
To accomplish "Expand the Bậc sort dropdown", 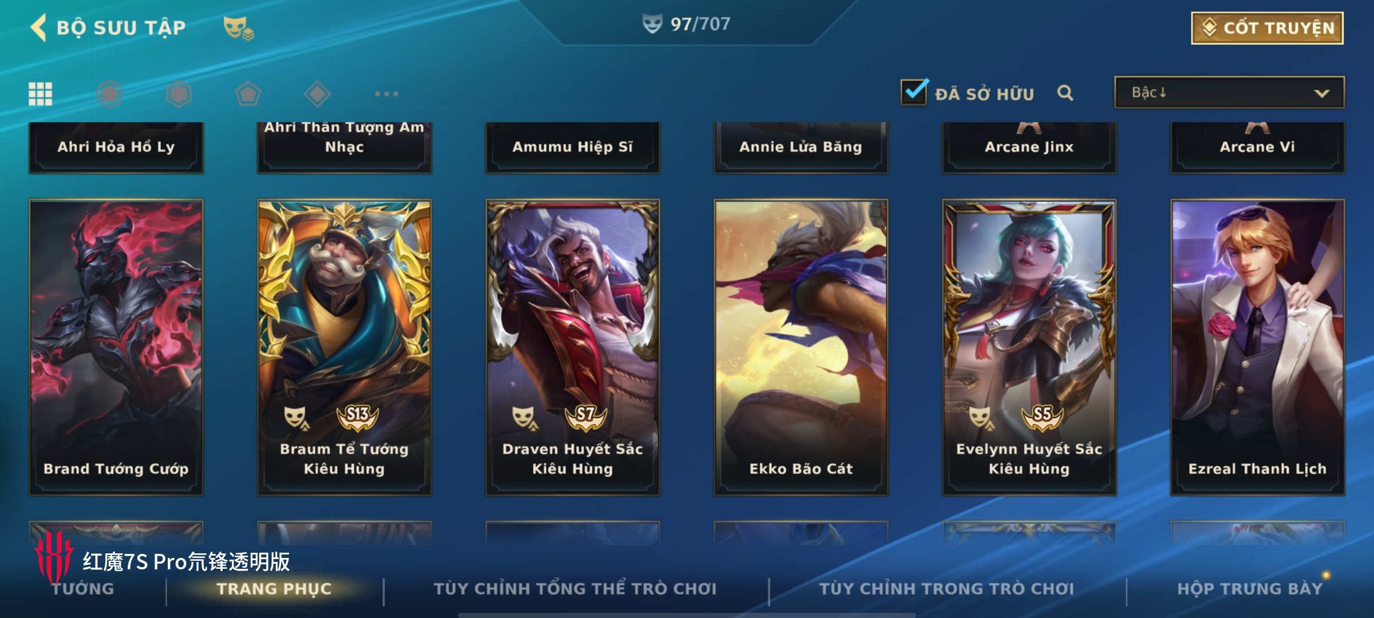I will click(1229, 93).
